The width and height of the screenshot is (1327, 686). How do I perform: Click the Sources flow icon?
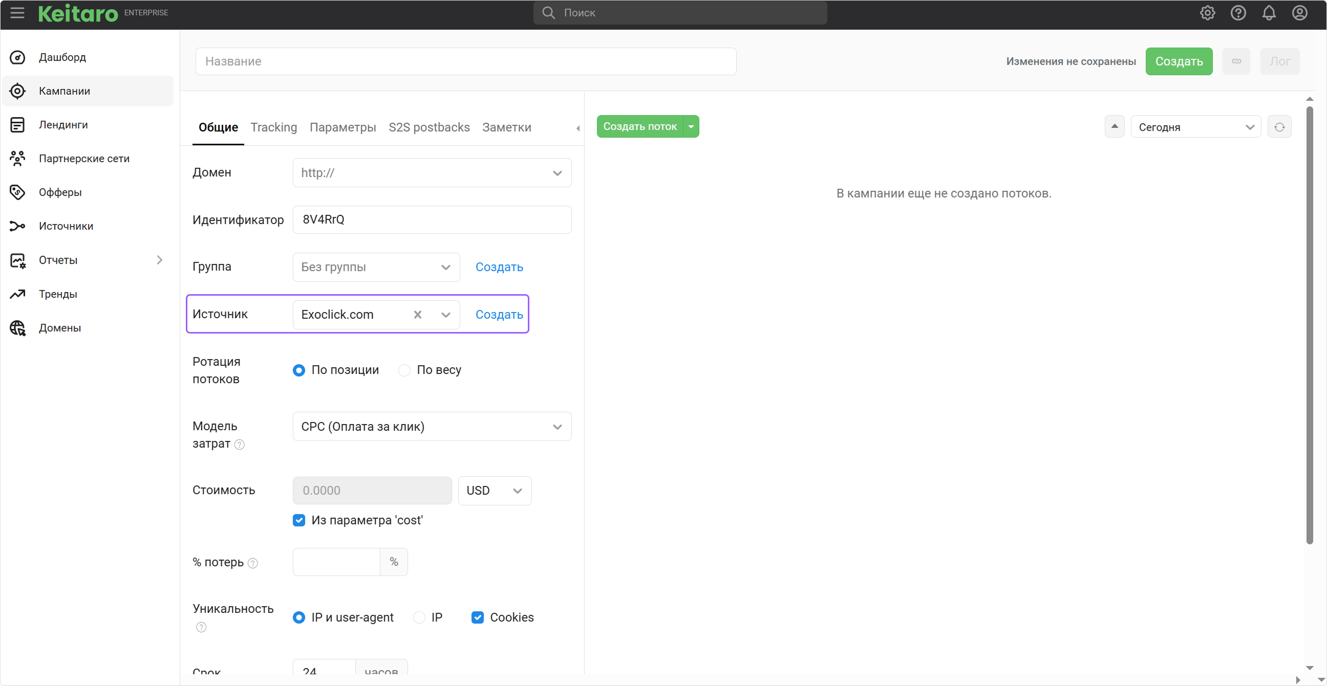(x=17, y=226)
